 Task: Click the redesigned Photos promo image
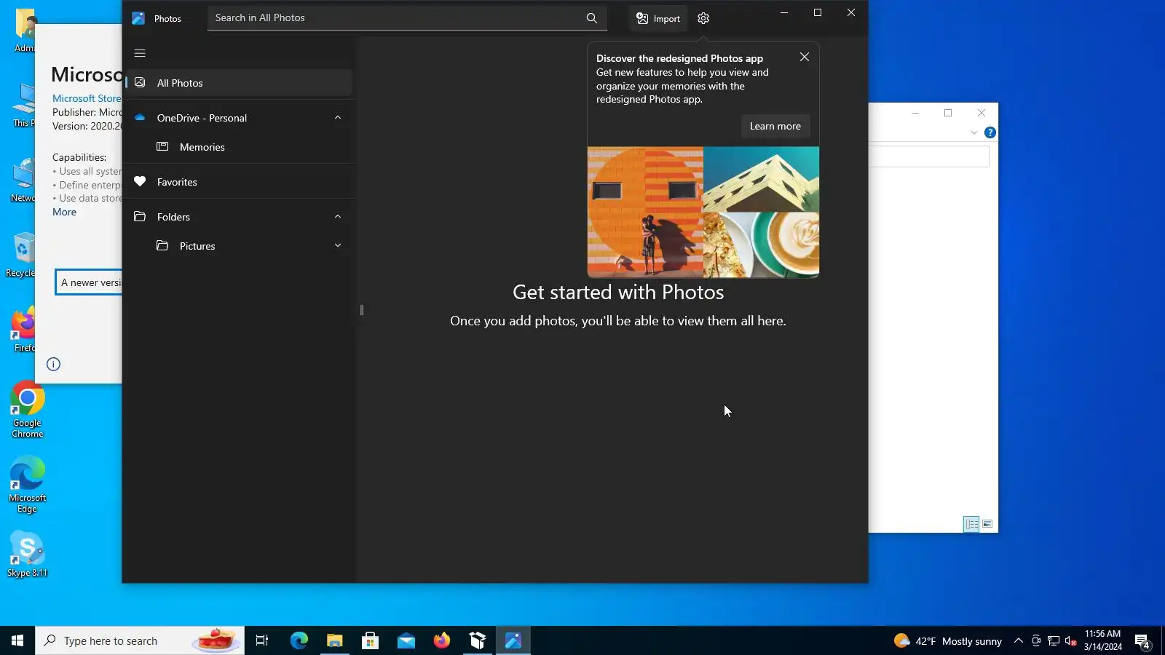[703, 212]
